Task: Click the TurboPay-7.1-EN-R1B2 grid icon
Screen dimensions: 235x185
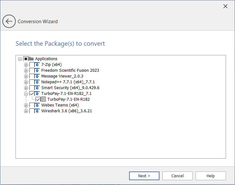Action: click(43, 99)
